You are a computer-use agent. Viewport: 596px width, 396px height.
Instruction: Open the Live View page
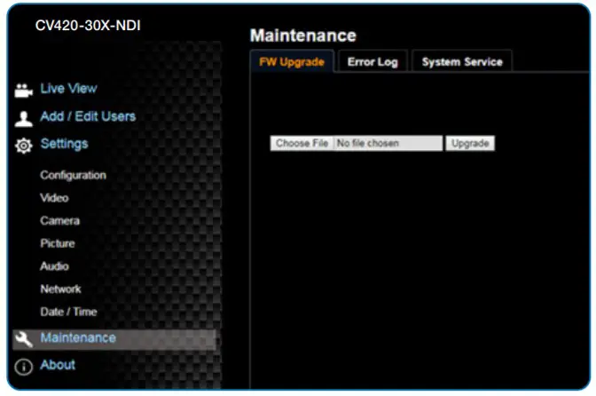[69, 88]
